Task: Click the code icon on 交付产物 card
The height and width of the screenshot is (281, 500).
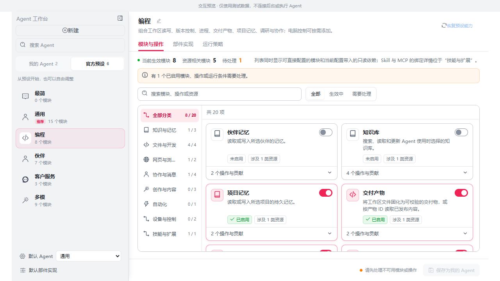Action: (x=353, y=195)
